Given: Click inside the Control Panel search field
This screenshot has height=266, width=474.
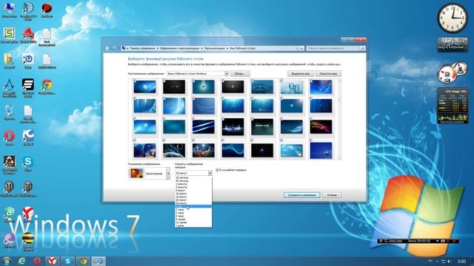Looking at the screenshot, I should pyautogui.click(x=333, y=48).
